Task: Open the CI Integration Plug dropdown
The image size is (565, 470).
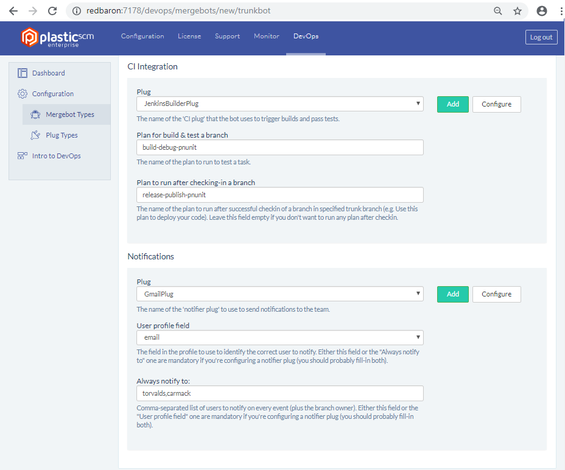Action: pyautogui.click(x=280, y=104)
